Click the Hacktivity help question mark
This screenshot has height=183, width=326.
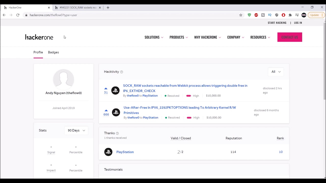click(x=121, y=72)
